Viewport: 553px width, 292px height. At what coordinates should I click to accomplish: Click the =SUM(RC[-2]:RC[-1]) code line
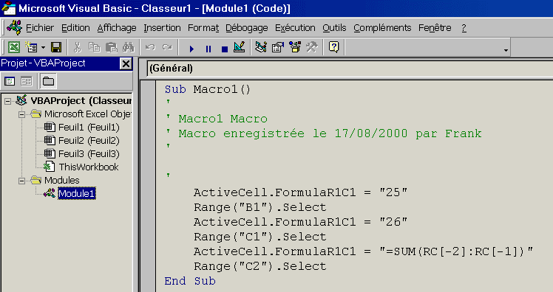pyautogui.click(x=363, y=251)
